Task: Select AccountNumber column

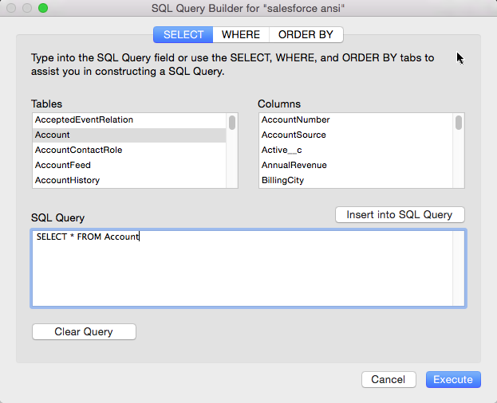Action: 356,120
